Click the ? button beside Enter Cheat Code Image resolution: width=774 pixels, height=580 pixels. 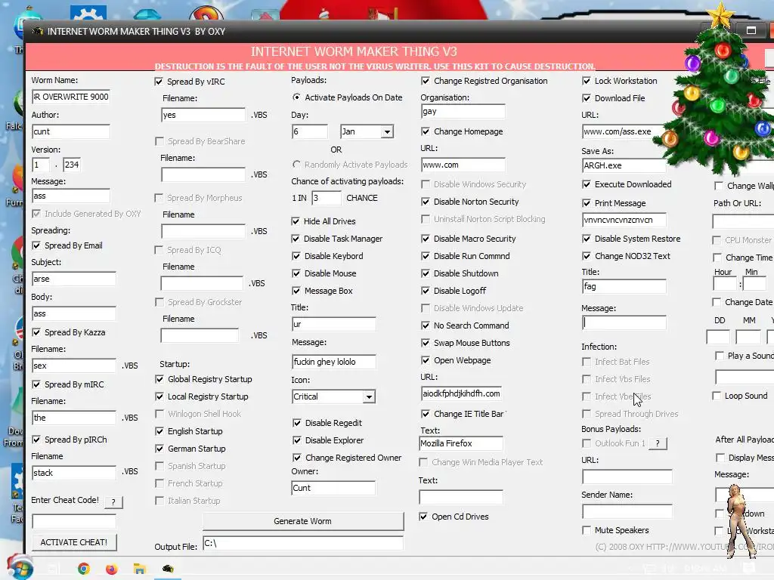point(113,502)
